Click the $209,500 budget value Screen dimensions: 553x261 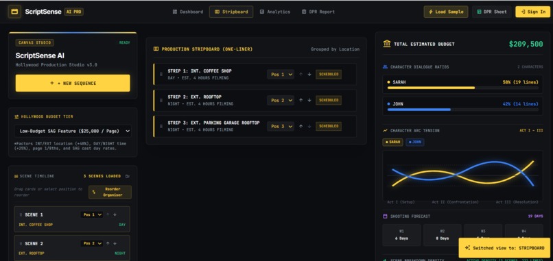(x=526, y=44)
